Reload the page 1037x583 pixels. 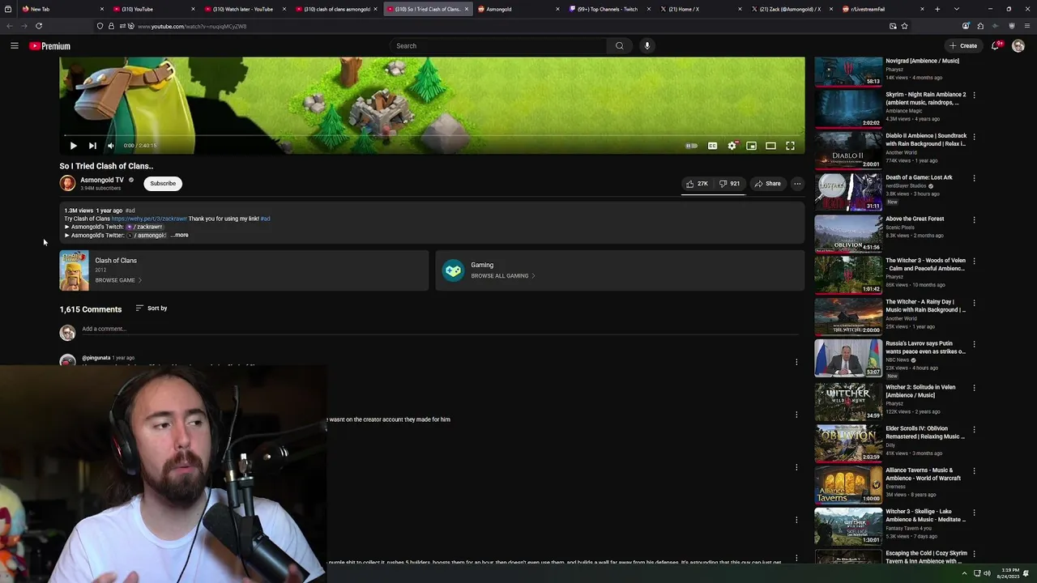[39, 26]
